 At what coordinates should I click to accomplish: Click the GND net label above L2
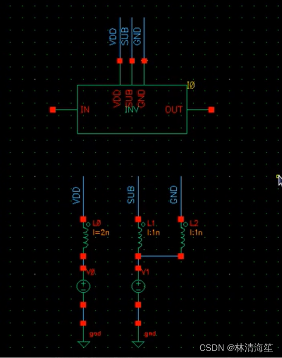[174, 194]
